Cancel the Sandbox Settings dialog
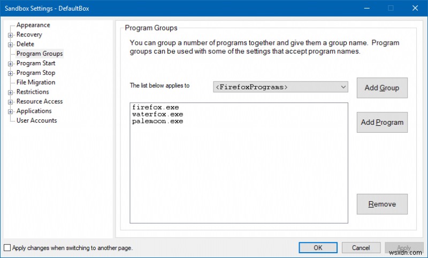Image resolution: width=428 pixels, height=258 pixels. (x=361, y=248)
